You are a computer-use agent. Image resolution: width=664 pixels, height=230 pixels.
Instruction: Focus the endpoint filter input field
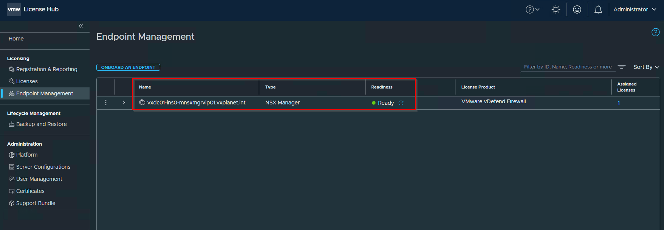click(568, 67)
